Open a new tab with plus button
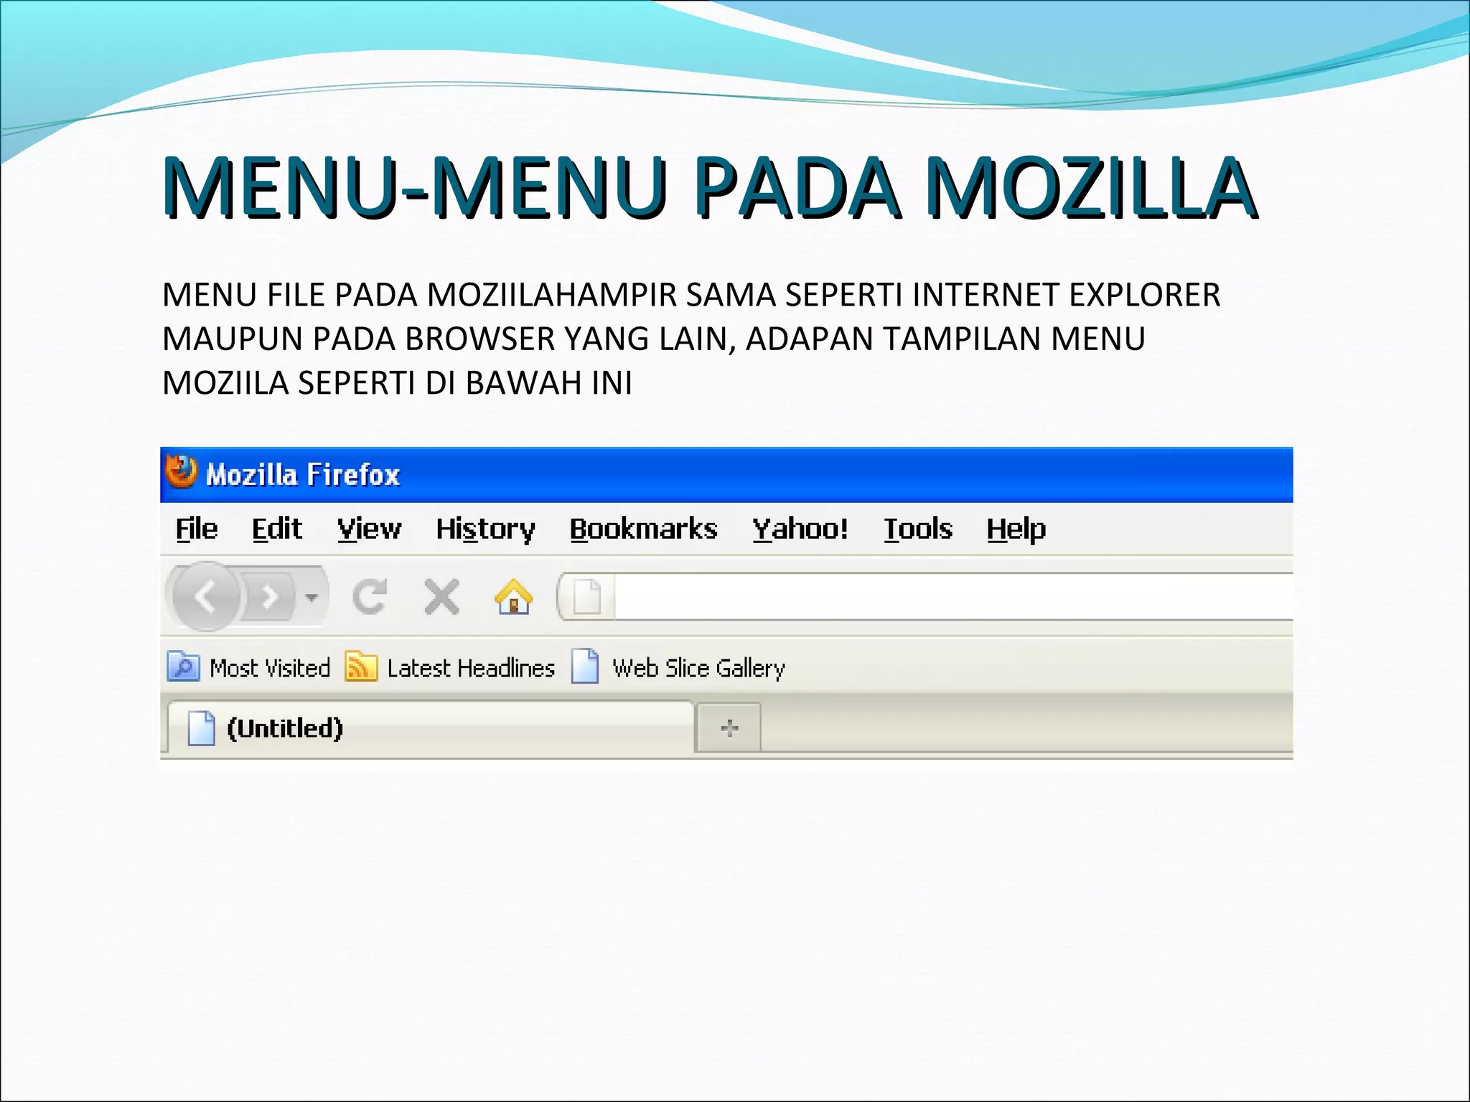Viewport: 1470px width, 1102px height. click(x=729, y=728)
